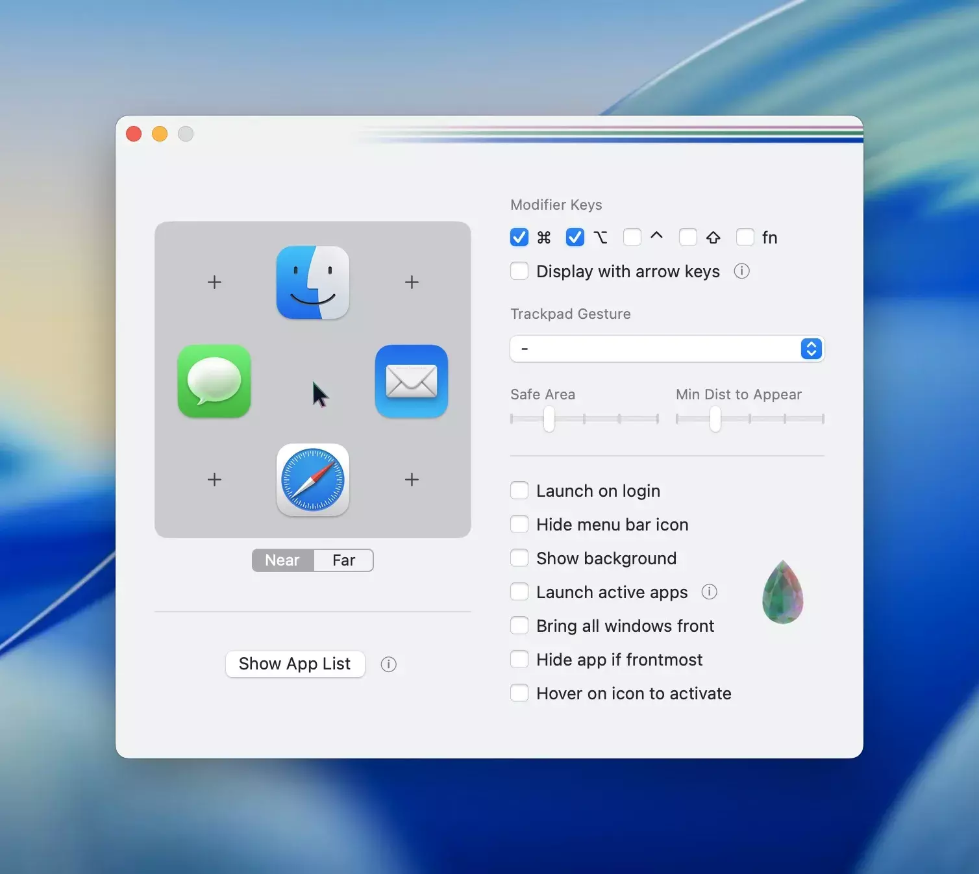This screenshot has height=874, width=979.
Task: Click the Min Dist to Appear slider handle
Action: (x=715, y=419)
